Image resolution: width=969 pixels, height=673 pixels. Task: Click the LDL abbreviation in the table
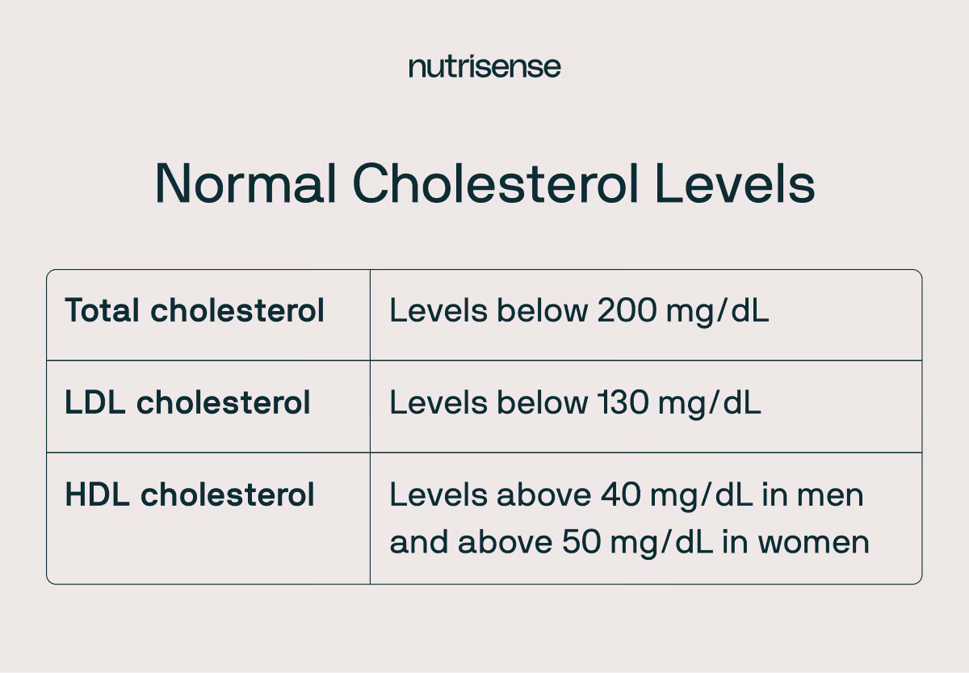(x=95, y=403)
